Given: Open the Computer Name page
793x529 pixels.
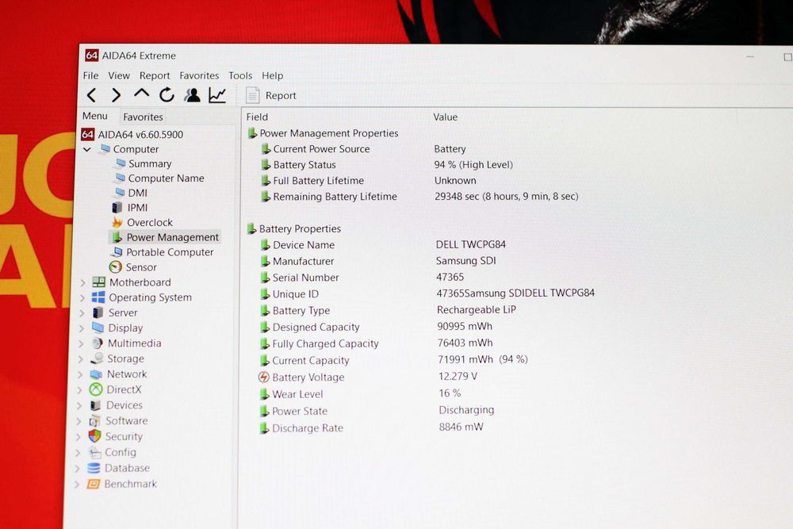Looking at the screenshot, I should click(160, 178).
